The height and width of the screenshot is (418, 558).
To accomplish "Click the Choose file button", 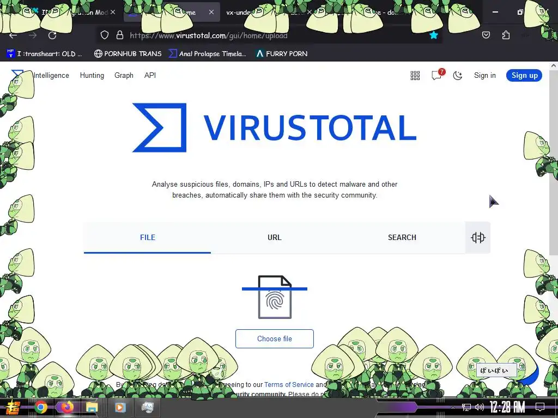I will tap(275, 339).
